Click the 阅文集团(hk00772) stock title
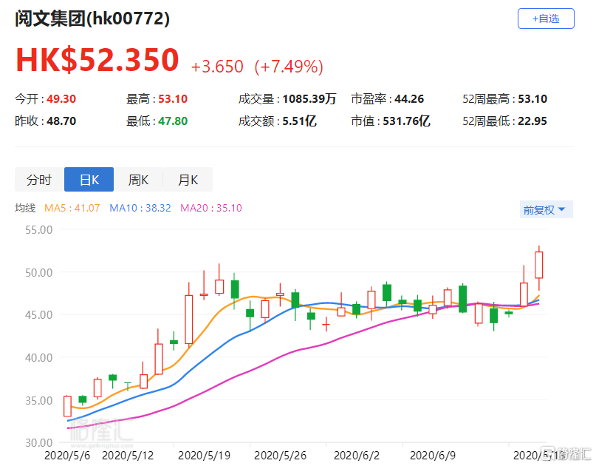This screenshot has height=466, width=596. (x=92, y=19)
